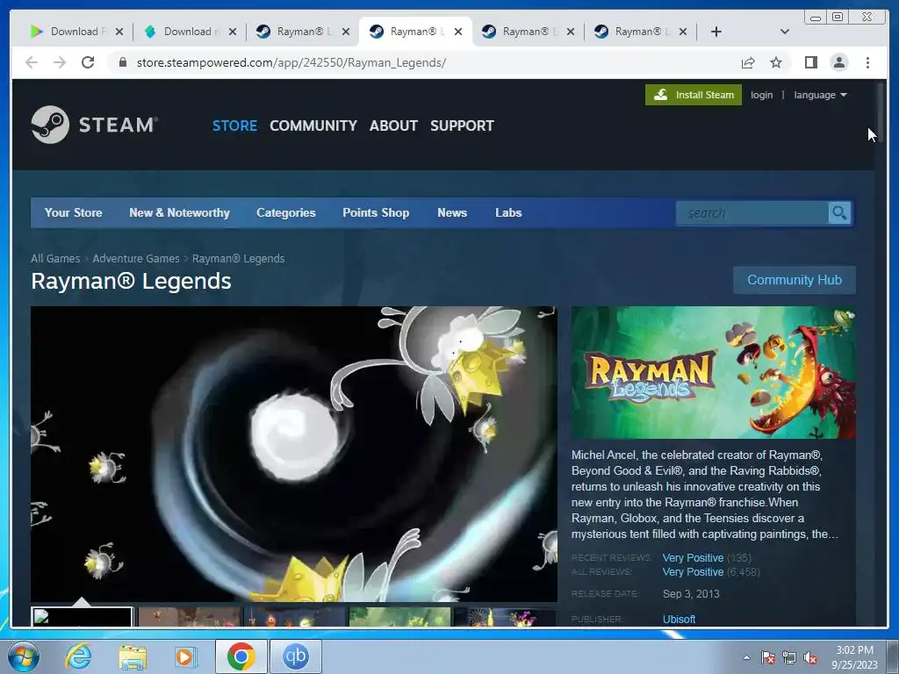Click the Rayman® Legends breadcrumb
899x674 pixels.
coord(239,259)
